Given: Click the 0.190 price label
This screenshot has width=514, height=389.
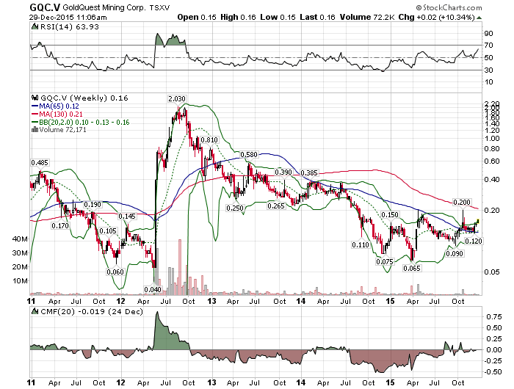Looking at the screenshot, I should coord(93,205).
